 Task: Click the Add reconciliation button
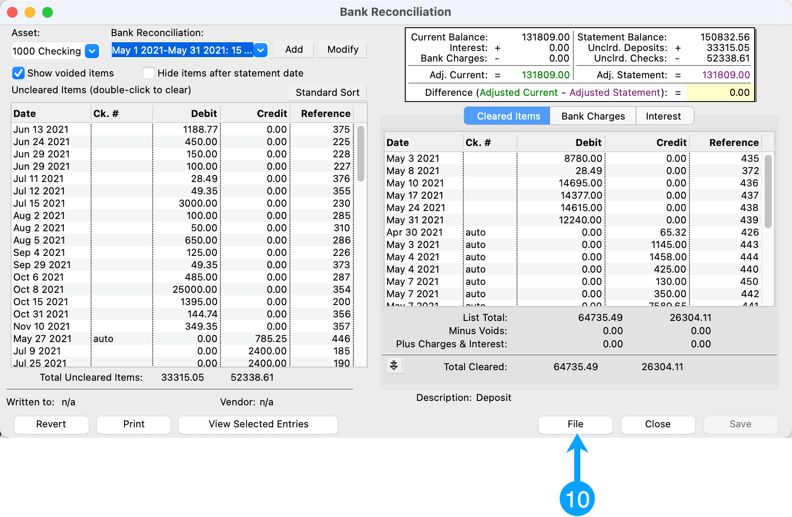coord(294,49)
